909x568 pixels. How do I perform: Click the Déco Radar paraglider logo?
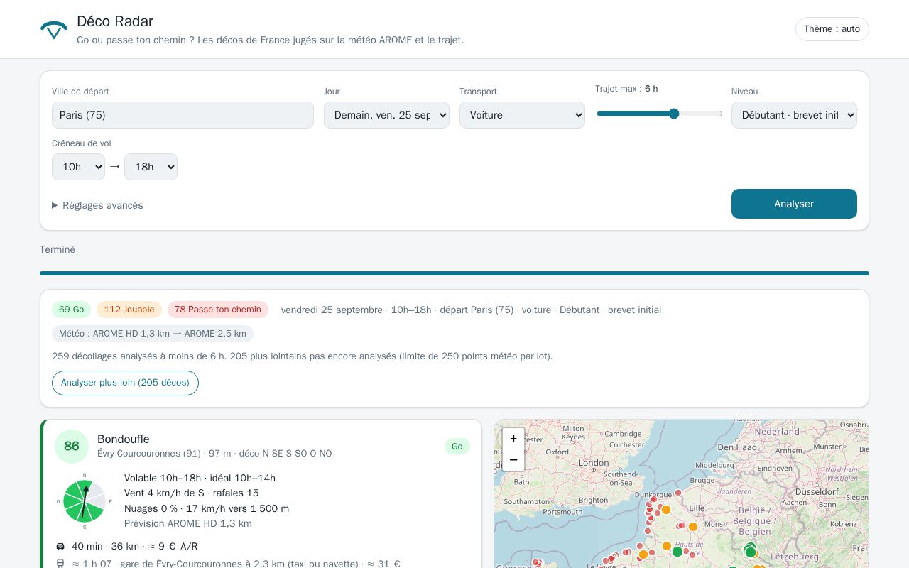(54, 30)
